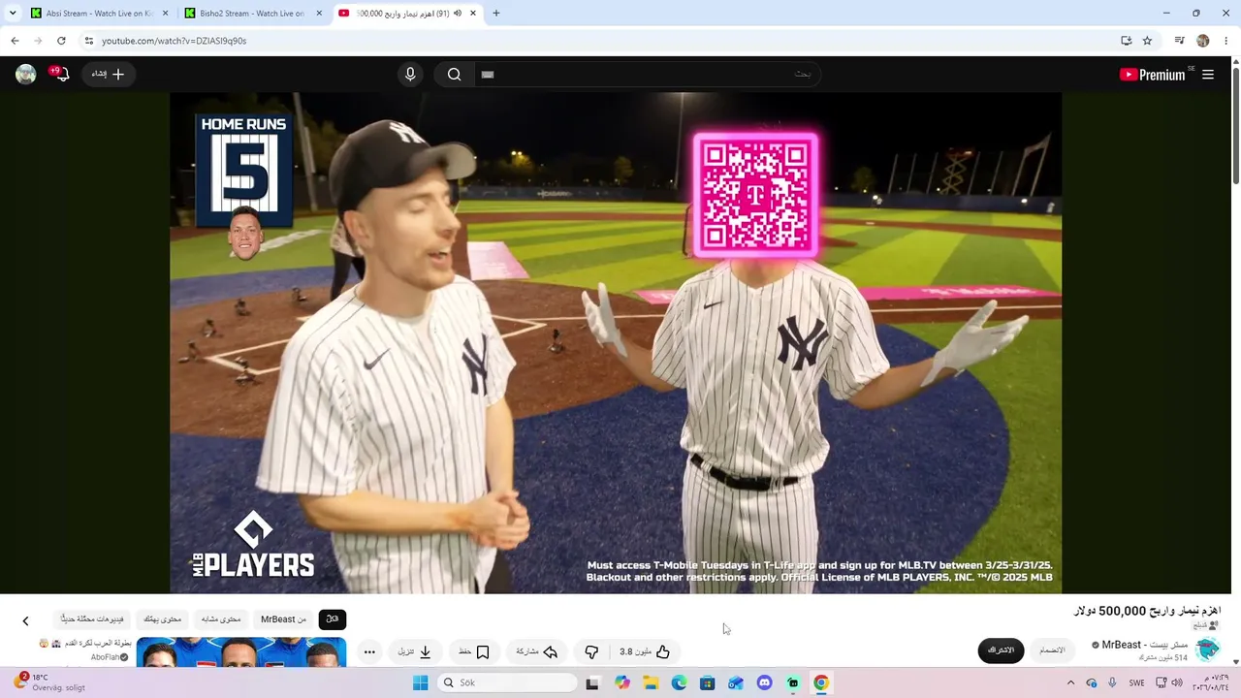Join the MrBeast channel (الانضمام)
Viewport: 1241px width, 698px height.
pyautogui.click(x=1052, y=650)
